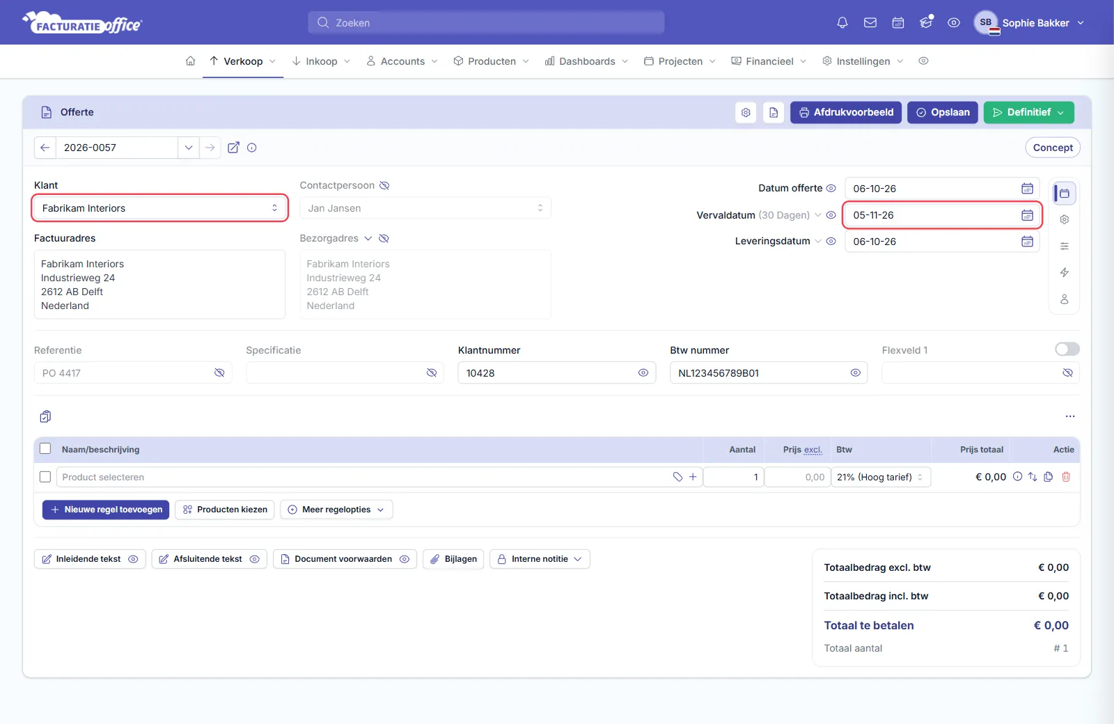The width and height of the screenshot is (1114, 724).
Task: Toggle visibility of Referentie field
Action: [x=219, y=373]
